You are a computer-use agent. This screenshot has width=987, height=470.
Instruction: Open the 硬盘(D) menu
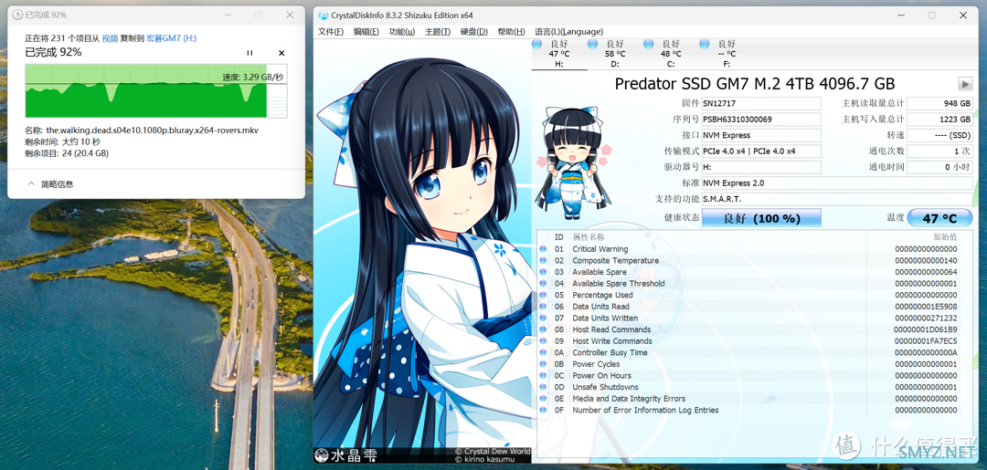(474, 31)
